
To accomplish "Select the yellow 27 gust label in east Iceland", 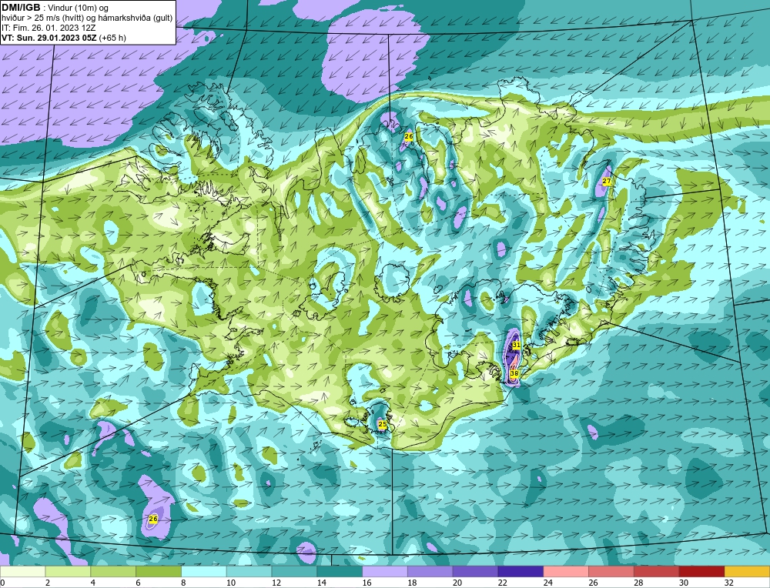I will click(x=607, y=181).
